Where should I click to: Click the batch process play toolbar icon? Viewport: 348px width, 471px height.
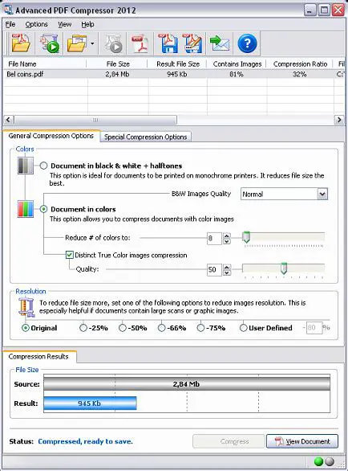coord(50,43)
